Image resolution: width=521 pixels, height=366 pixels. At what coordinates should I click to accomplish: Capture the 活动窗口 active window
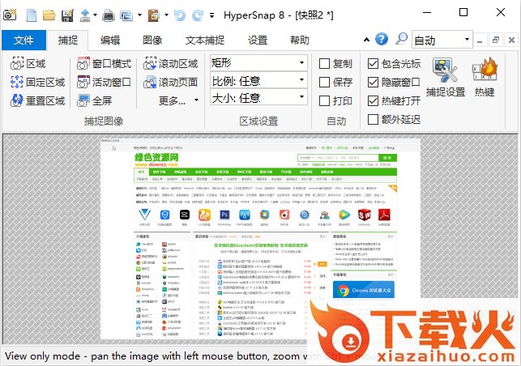pyautogui.click(x=104, y=82)
